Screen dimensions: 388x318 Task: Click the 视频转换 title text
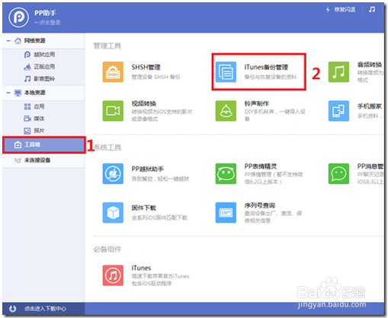(x=144, y=103)
